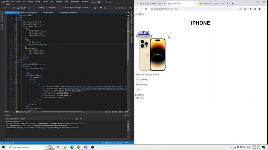Open the Git menu

[24, 2]
